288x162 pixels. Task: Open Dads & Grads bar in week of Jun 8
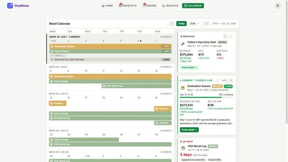point(110,81)
